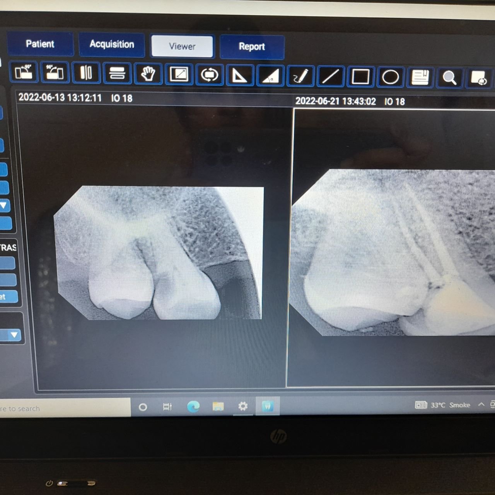Flip image horizontally using mirror tool

coord(86,73)
